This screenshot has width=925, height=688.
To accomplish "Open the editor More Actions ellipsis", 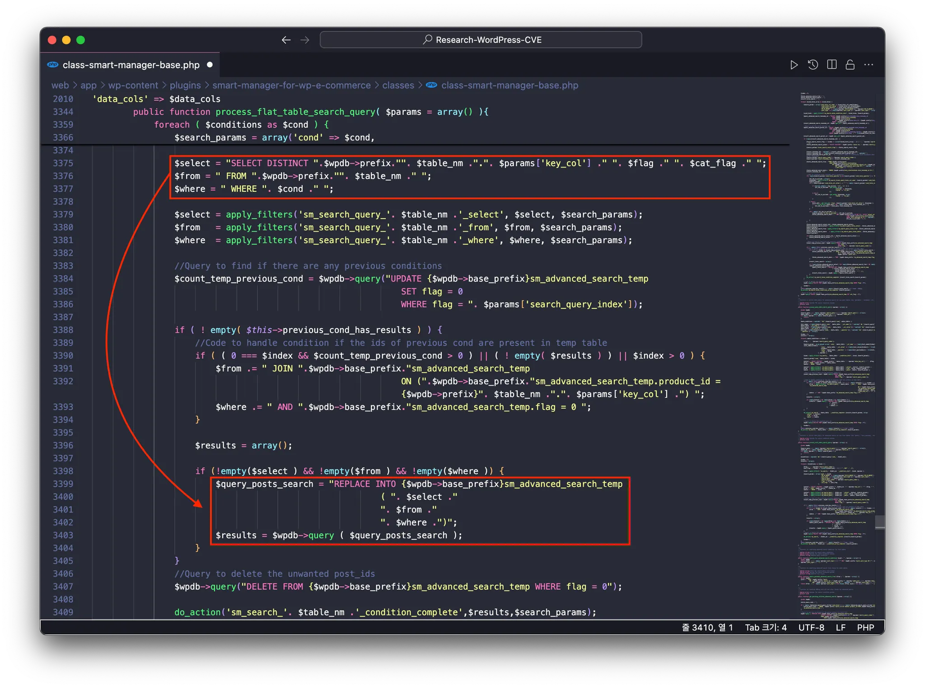I will tap(869, 65).
